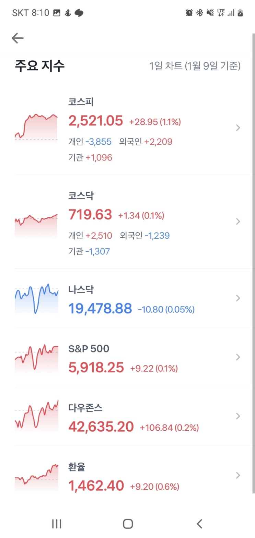This screenshot has height=538, width=255.
Task: Expand KOSPI details with chevron arrow
Action: (238, 128)
